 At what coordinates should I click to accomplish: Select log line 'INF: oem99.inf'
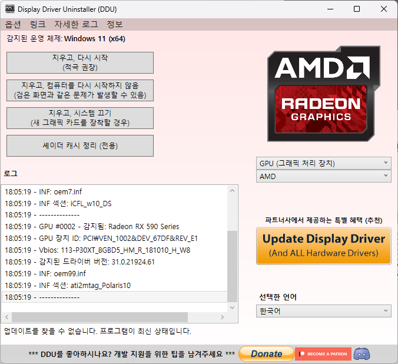coord(114,273)
